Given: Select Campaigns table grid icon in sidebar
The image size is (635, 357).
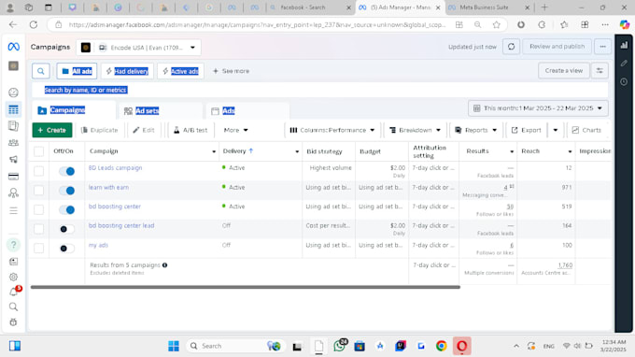Looking at the screenshot, I should [13, 109].
